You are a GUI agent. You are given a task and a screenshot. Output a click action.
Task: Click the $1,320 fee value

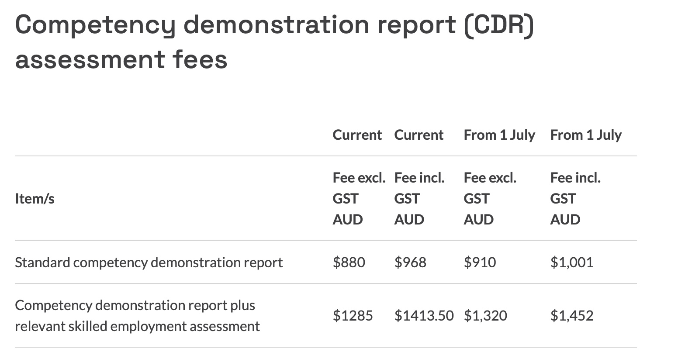(x=485, y=316)
